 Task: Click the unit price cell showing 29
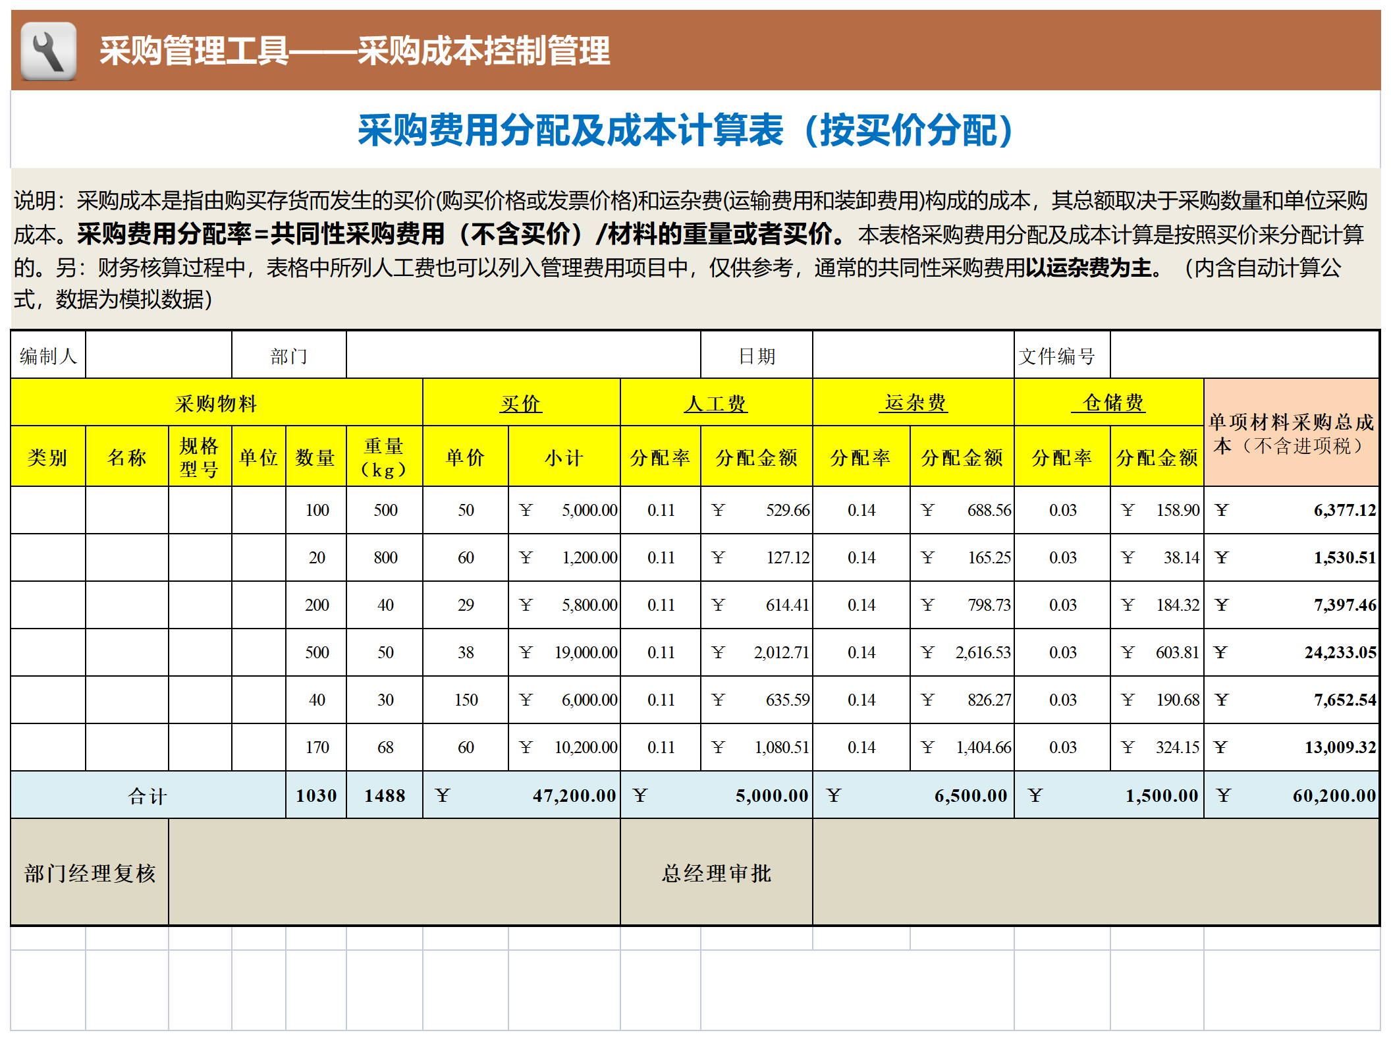pos(466,605)
